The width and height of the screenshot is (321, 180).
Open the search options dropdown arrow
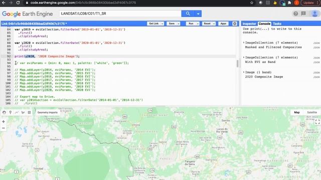[x=198, y=13]
